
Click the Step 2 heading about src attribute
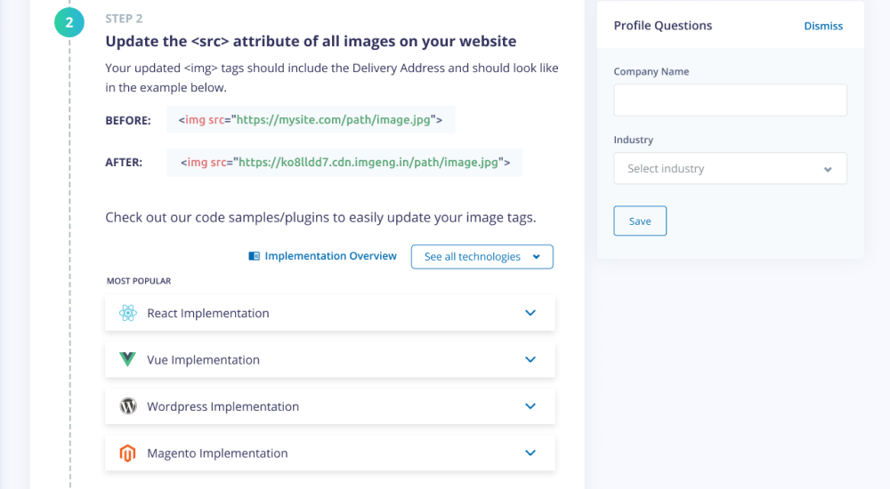(311, 42)
